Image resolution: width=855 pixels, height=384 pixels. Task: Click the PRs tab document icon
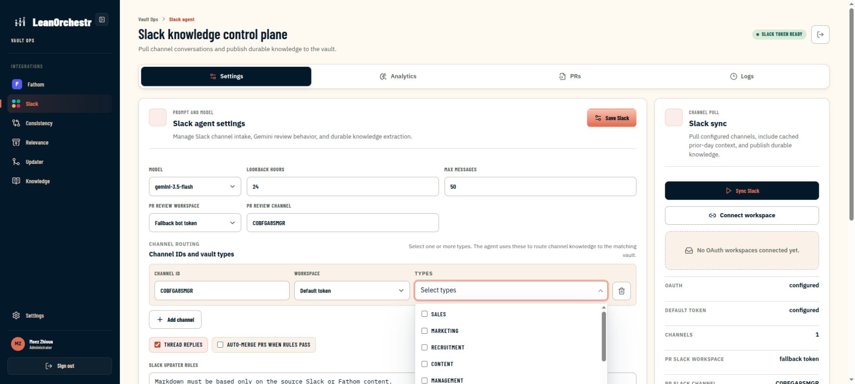(562, 76)
